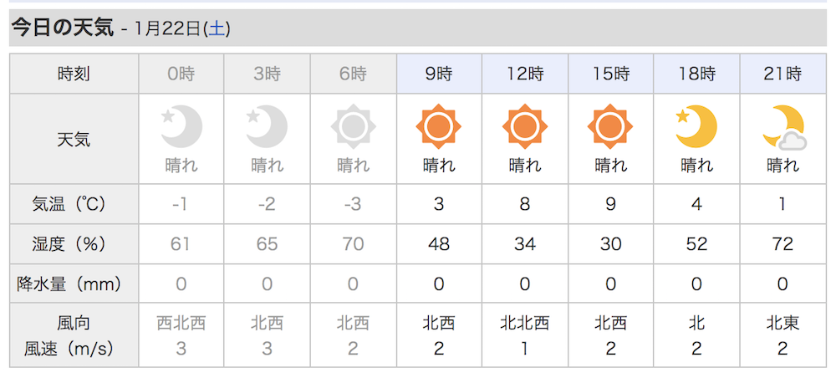Click the 降水量（mm） row label
Image resolution: width=836 pixels, height=373 pixels.
(x=74, y=284)
